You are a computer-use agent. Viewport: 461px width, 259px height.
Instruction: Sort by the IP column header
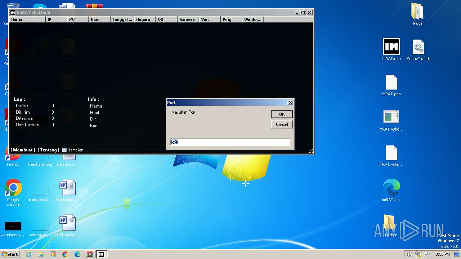pos(57,19)
